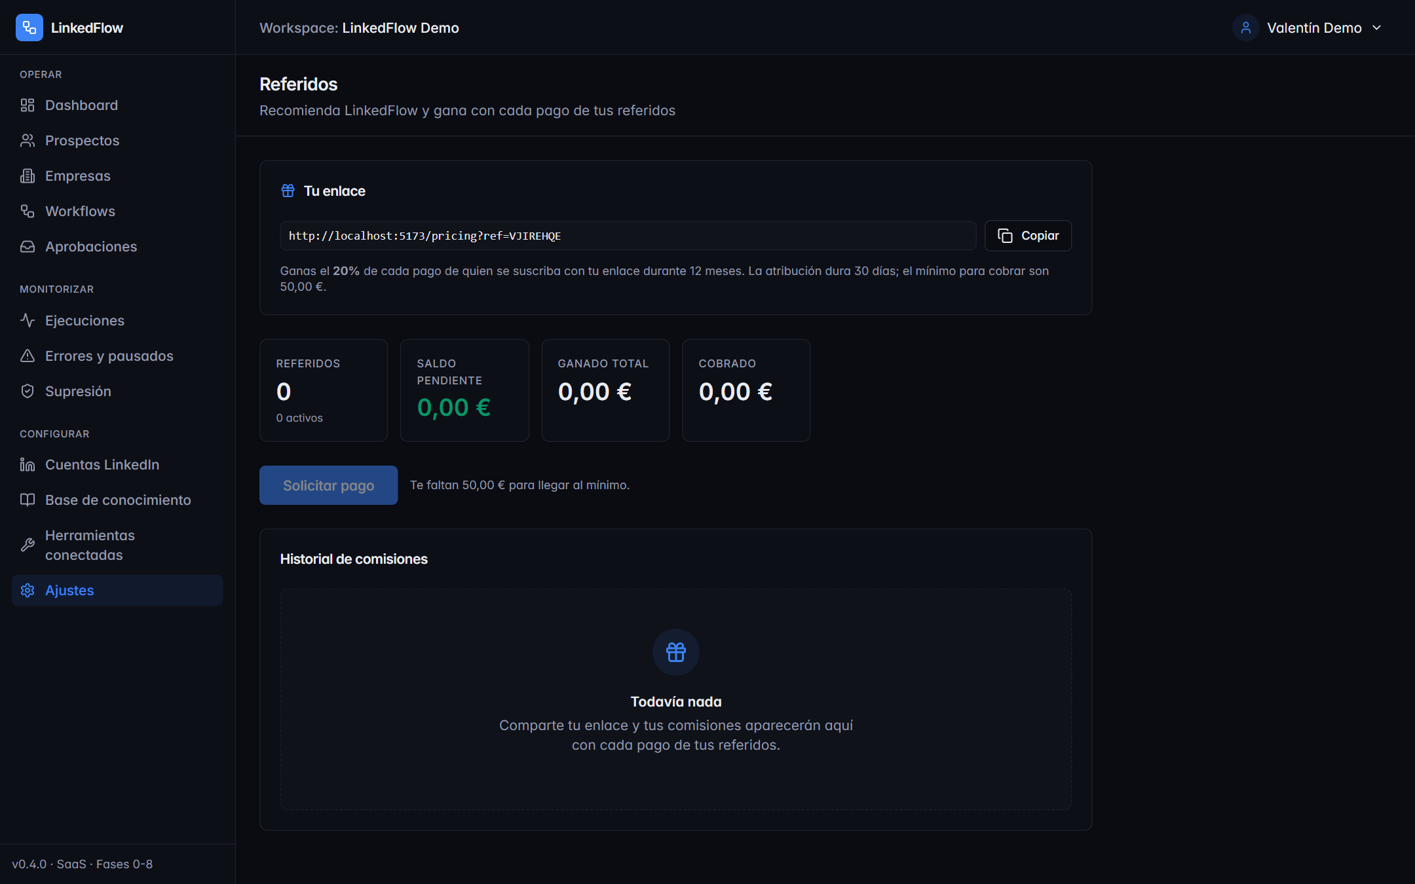Expand the Valentín Demo account chevron

1377,28
